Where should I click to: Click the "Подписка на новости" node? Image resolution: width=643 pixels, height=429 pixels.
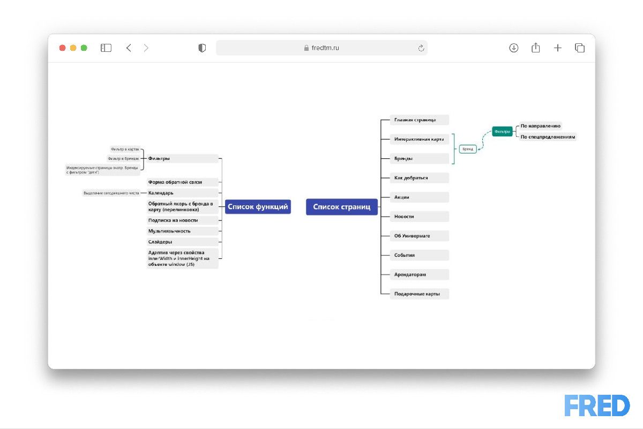tap(182, 220)
